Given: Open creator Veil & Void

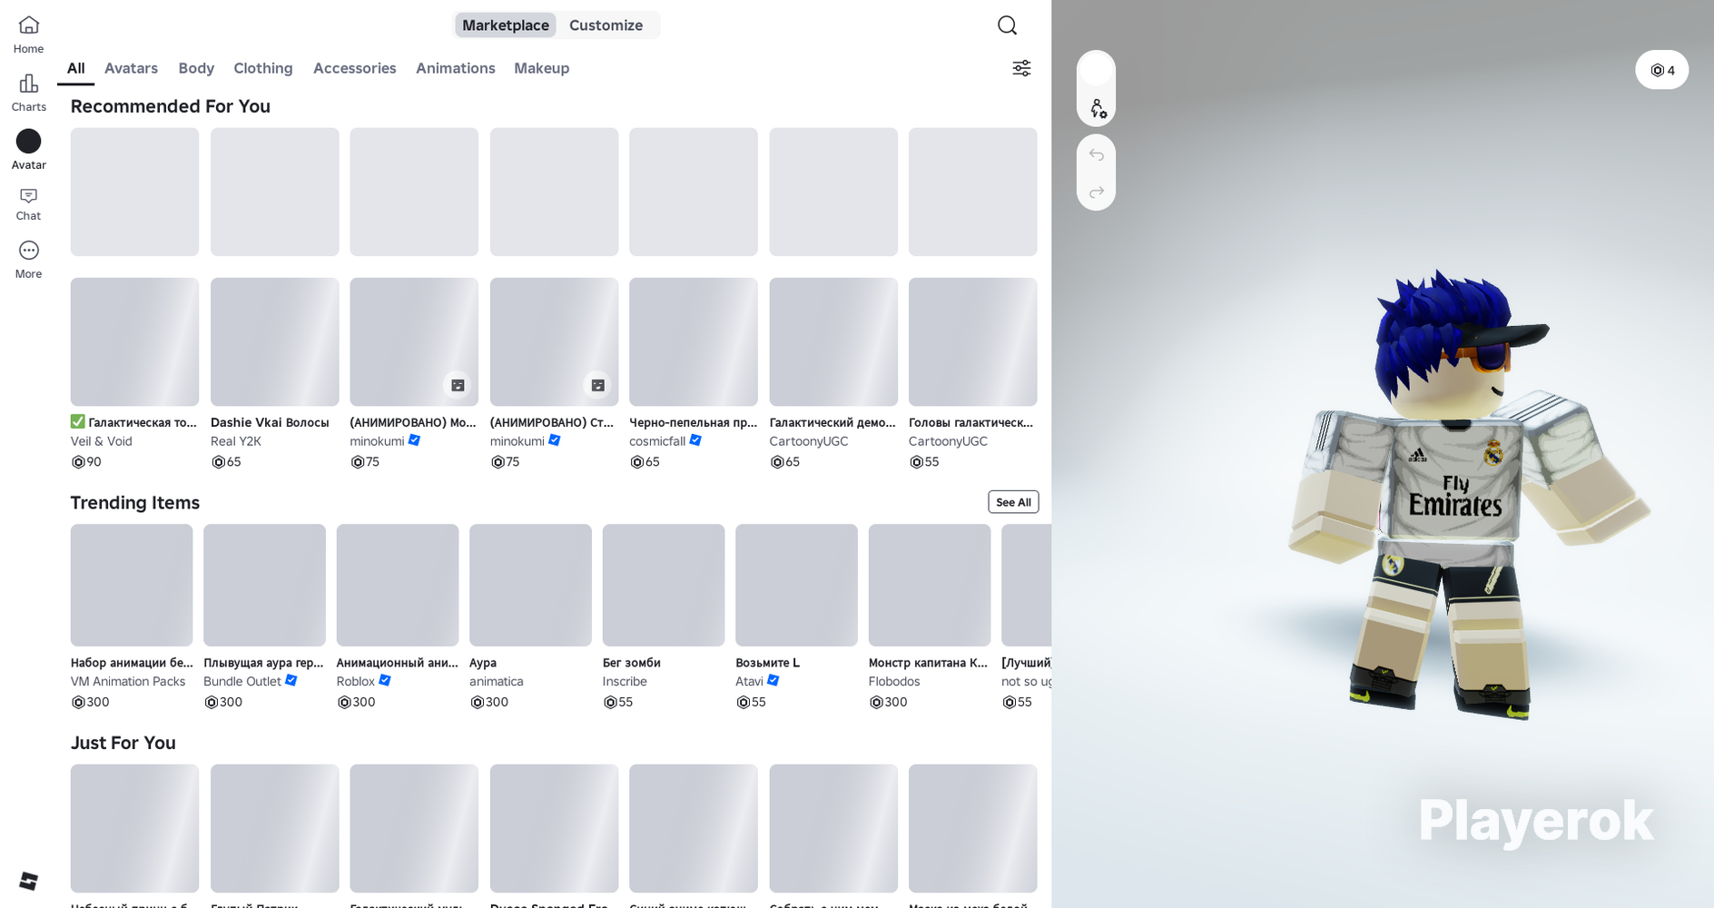Looking at the screenshot, I should (x=102, y=441).
